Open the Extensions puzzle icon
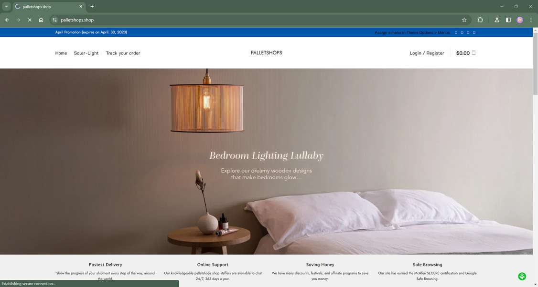This screenshot has height=287, width=538. 480,20
